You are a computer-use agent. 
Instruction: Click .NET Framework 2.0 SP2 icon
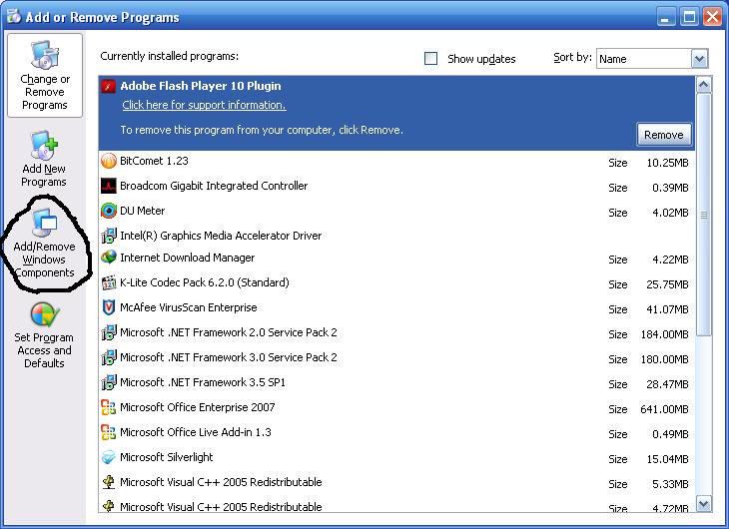[x=108, y=332]
